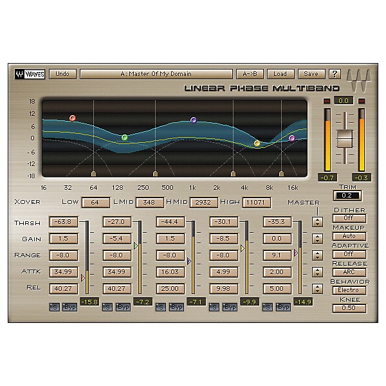Screen dimensions: 386x386
Task: Solo the band with -27.0 threshold
Action: [107, 308]
